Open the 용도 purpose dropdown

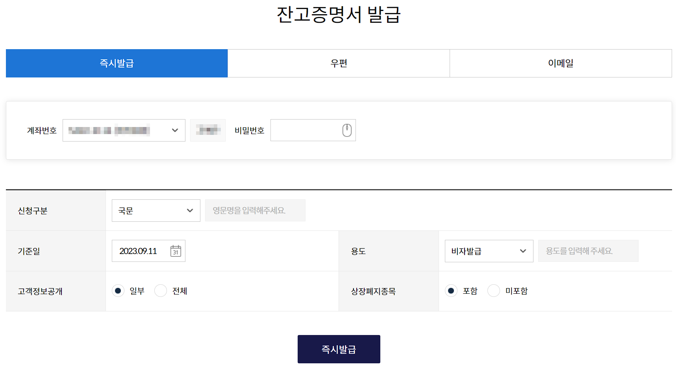point(489,251)
